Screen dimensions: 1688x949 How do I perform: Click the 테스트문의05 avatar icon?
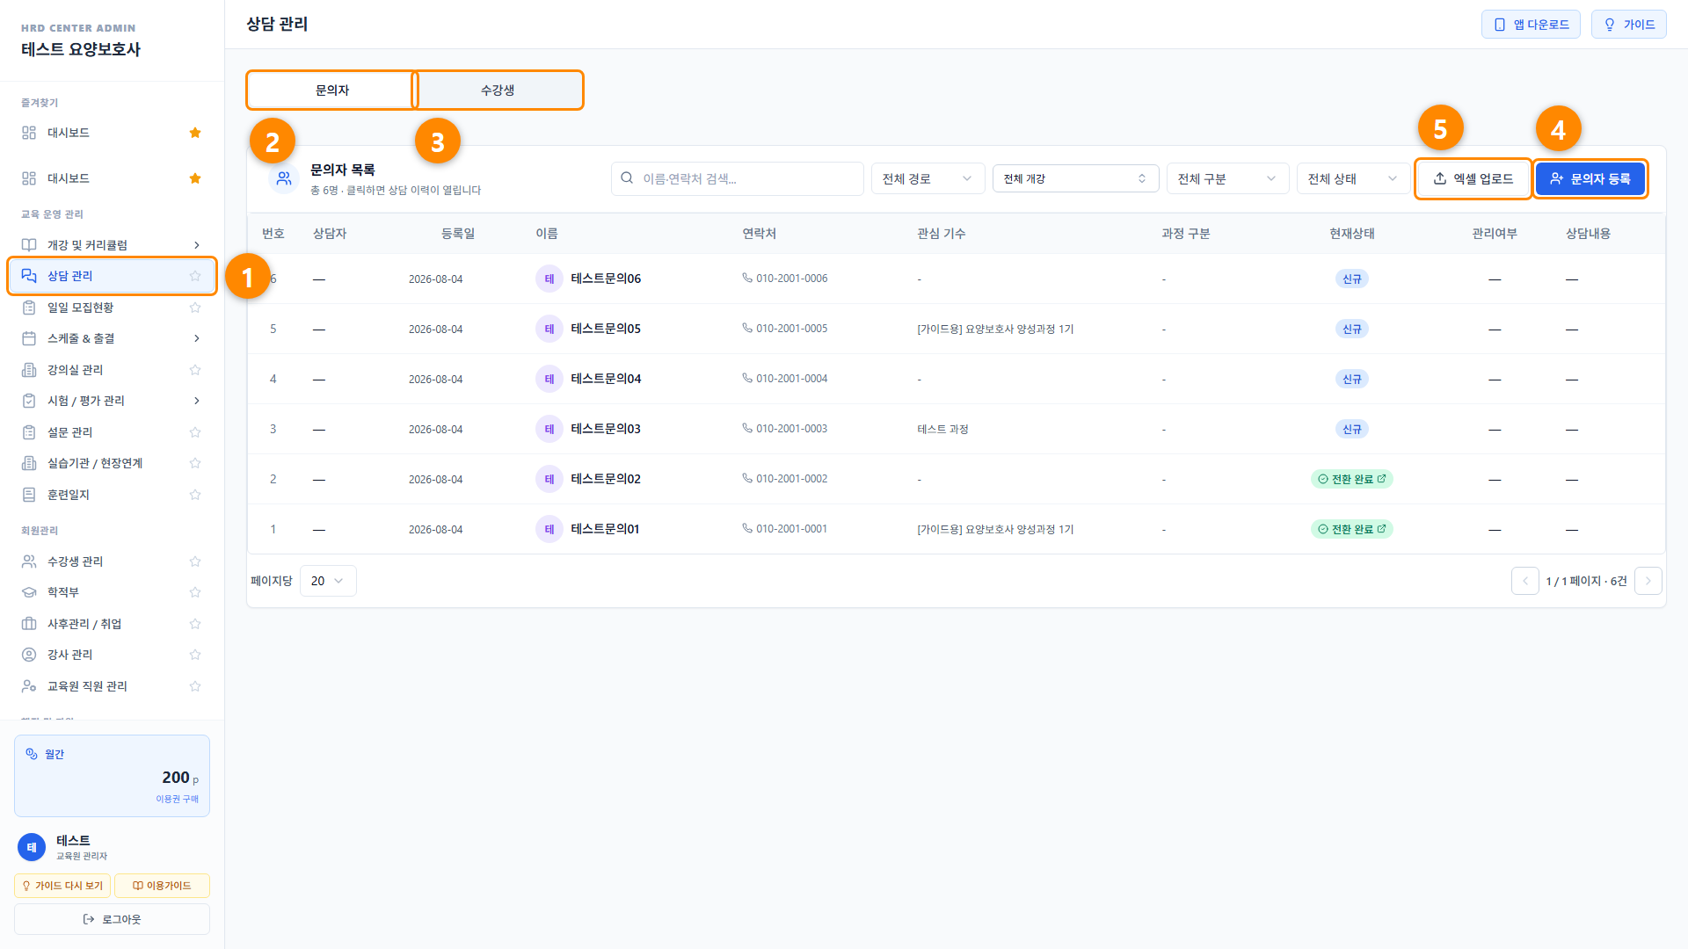point(549,329)
